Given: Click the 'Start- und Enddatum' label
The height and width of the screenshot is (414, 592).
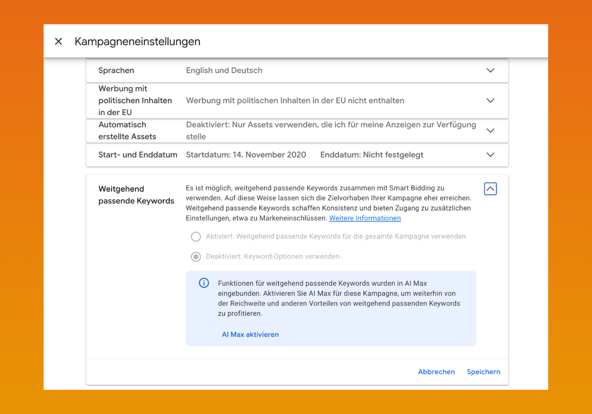Looking at the screenshot, I should tap(138, 155).
